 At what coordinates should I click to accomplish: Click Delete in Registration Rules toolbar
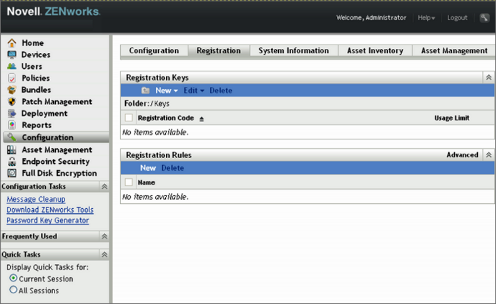coord(172,168)
